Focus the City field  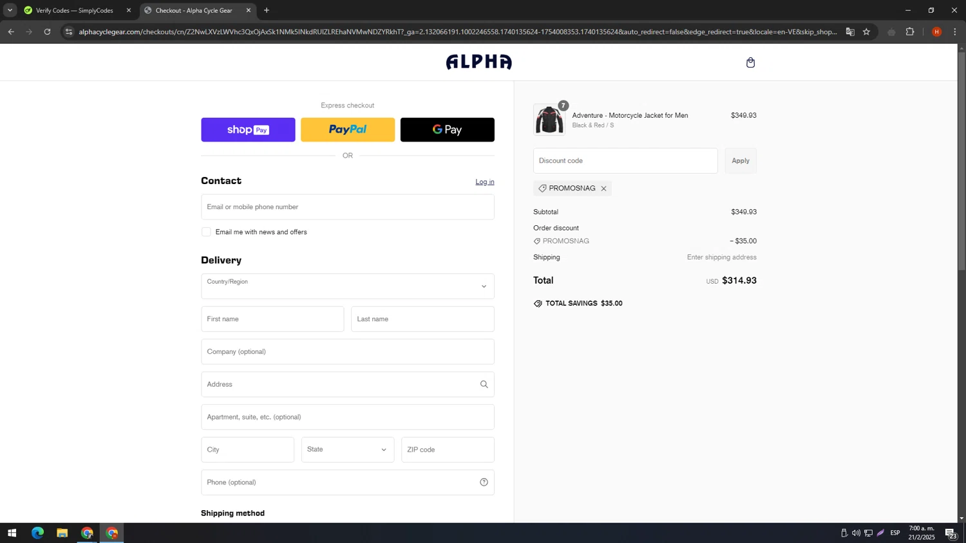[x=247, y=450]
